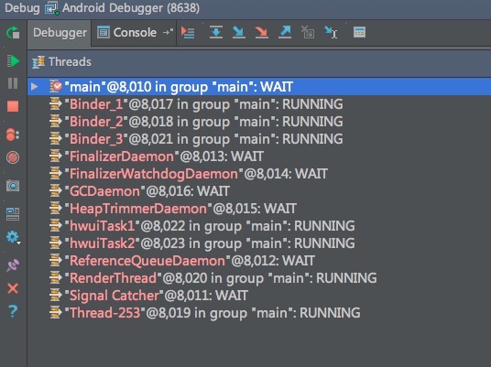Click the Run to Cursor icon
The height and width of the screenshot is (367, 491).
tap(331, 32)
